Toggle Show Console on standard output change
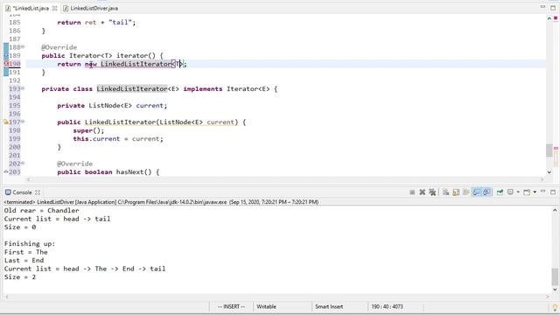The width and height of the screenshot is (560, 315). [476, 192]
